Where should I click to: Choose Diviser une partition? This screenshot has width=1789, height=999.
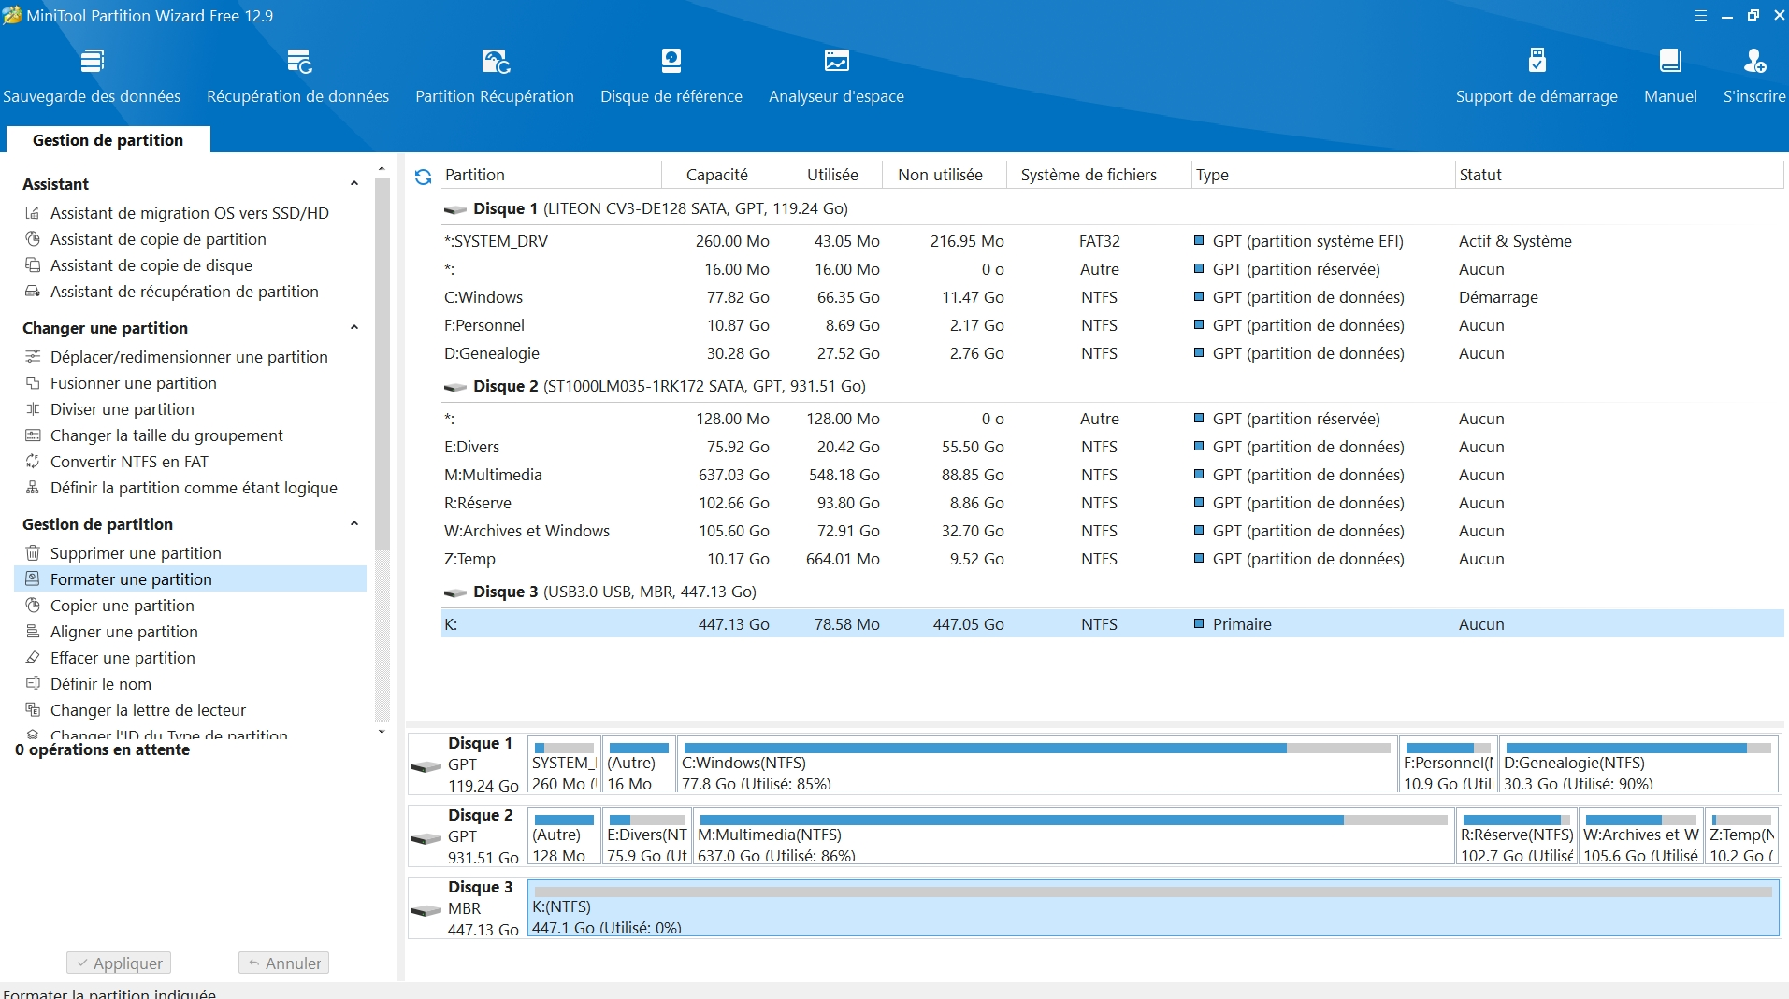[122, 409]
